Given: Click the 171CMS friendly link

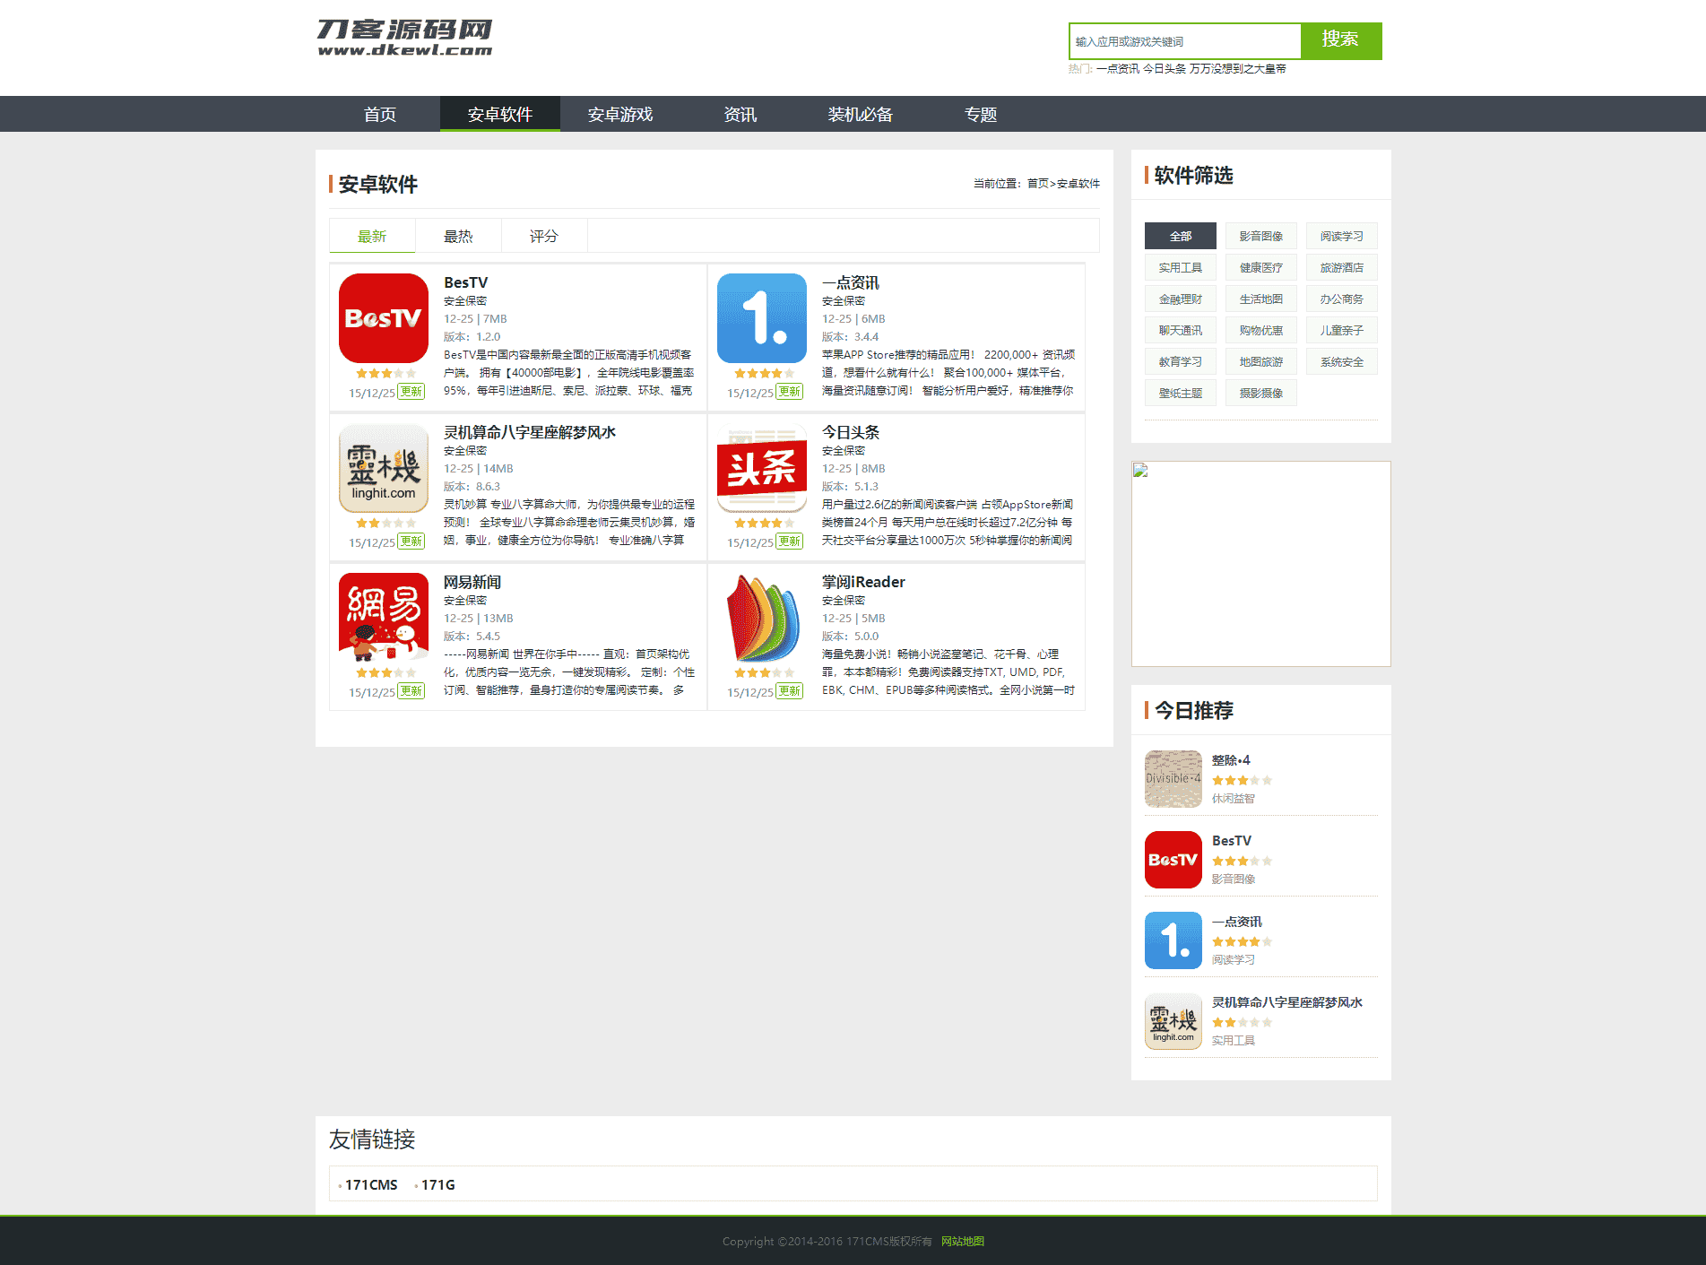Looking at the screenshot, I should pyautogui.click(x=371, y=1184).
